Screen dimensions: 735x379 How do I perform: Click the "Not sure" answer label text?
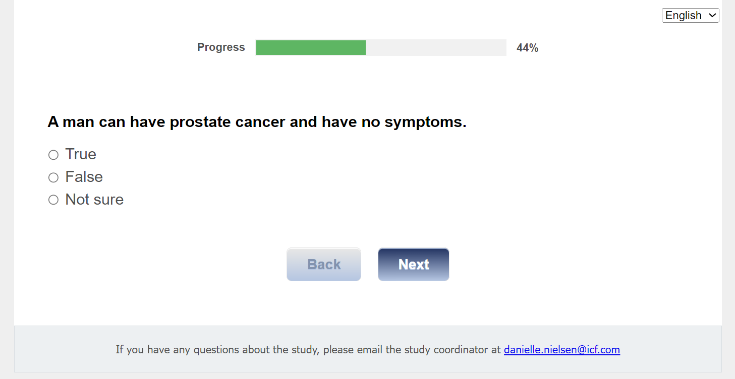(94, 200)
